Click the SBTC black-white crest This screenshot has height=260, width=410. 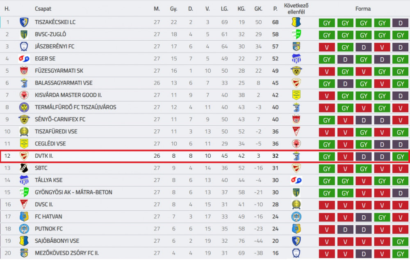coord(24,168)
